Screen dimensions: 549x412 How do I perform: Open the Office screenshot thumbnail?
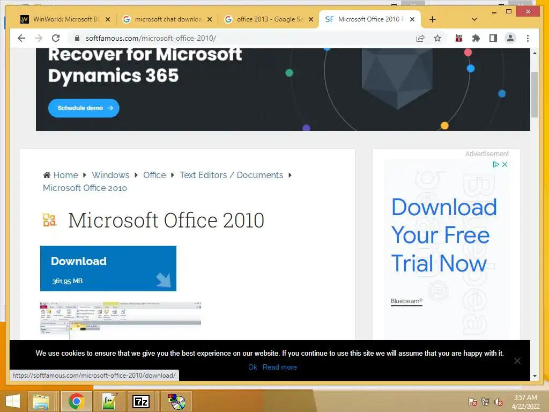[x=121, y=320]
